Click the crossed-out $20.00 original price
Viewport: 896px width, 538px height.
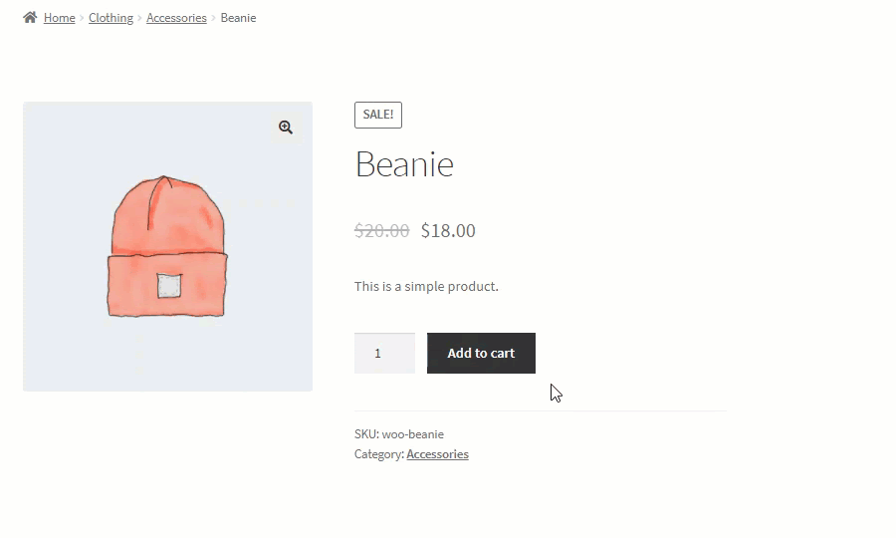click(381, 230)
